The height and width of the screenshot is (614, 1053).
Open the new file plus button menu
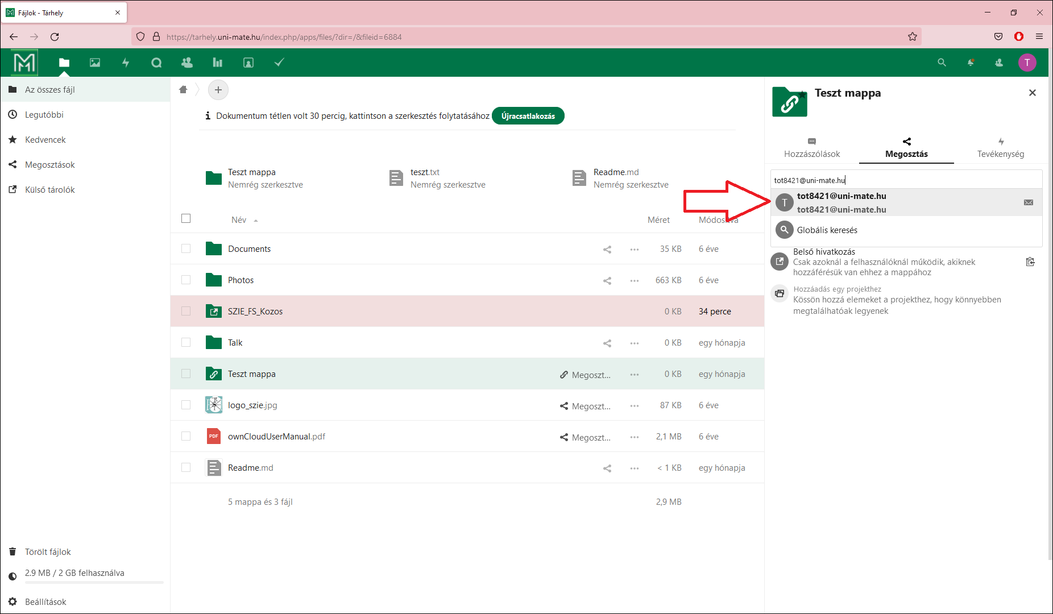point(218,90)
